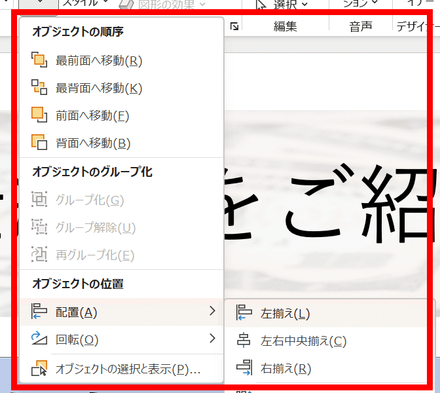Choose 背面へ移動(B) menu item
The width and height of the screenshot is (440, 393).
tap(122, 143)
